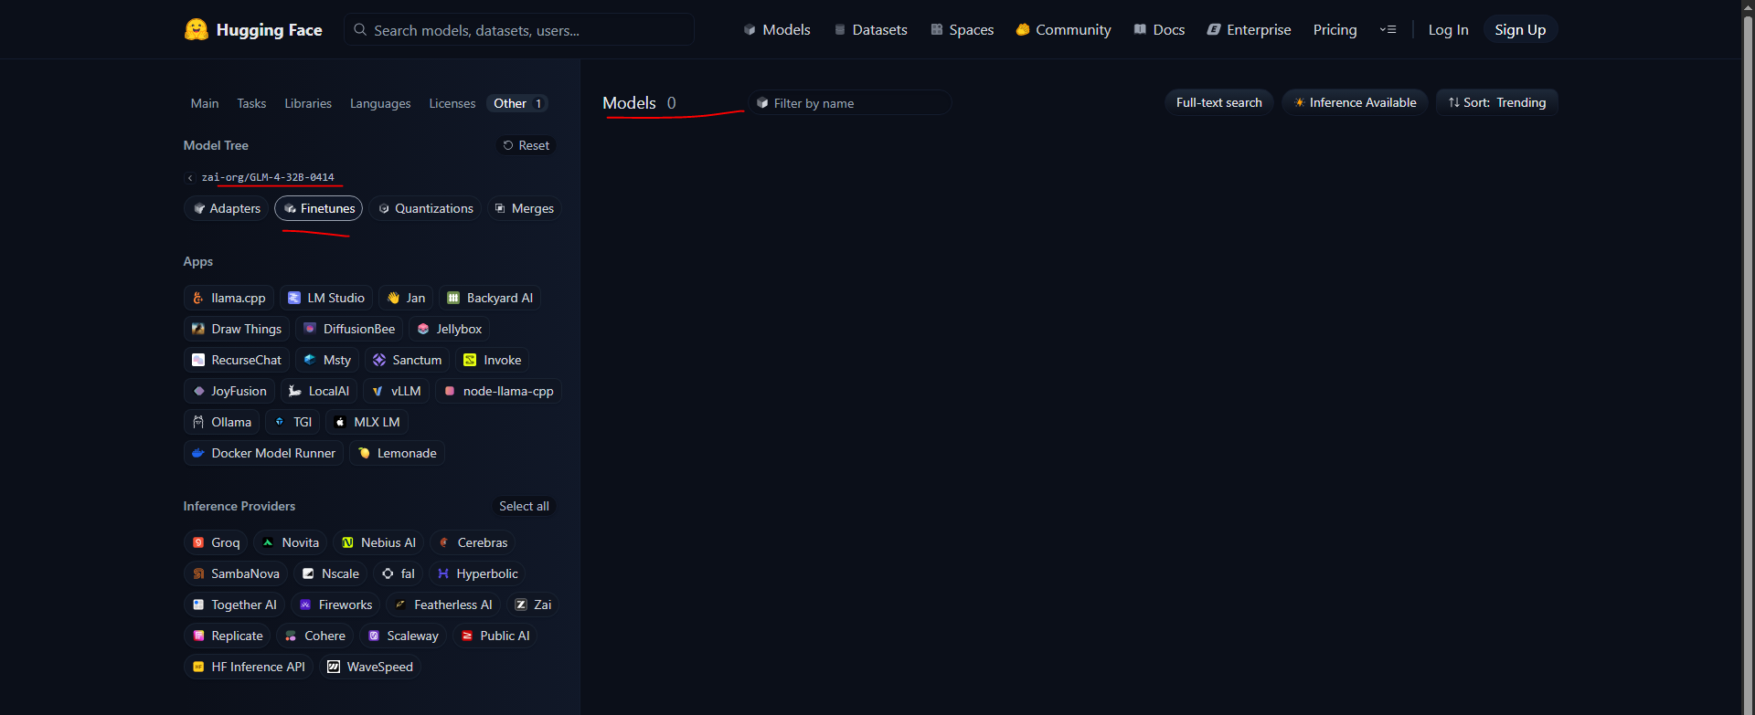Toggle off the Finetunes filter

[318, 208]
